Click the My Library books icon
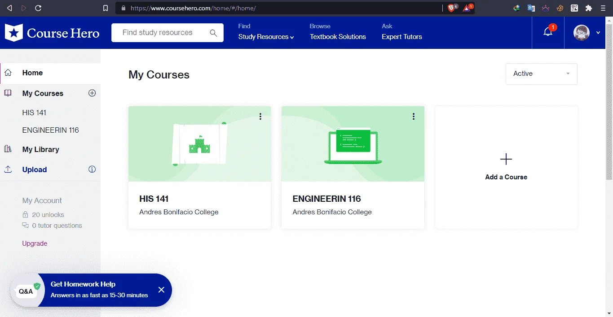Image resolution: width=613 pixels, height=317 pixels. coord(8,149)
